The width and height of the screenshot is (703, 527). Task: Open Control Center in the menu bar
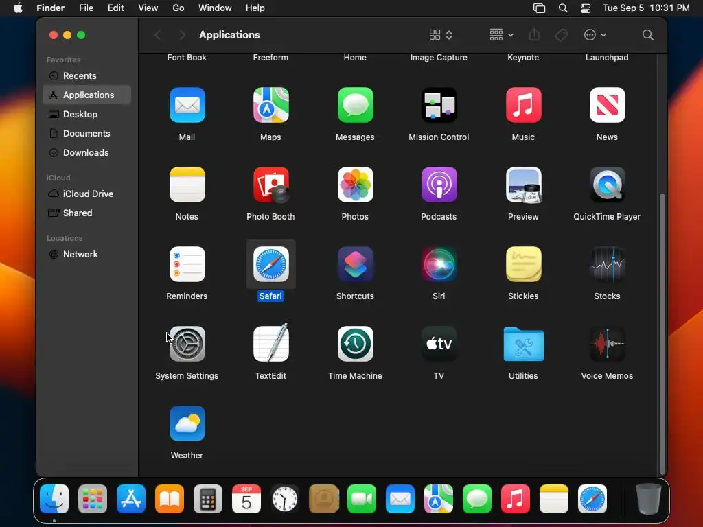pos(585,8)
